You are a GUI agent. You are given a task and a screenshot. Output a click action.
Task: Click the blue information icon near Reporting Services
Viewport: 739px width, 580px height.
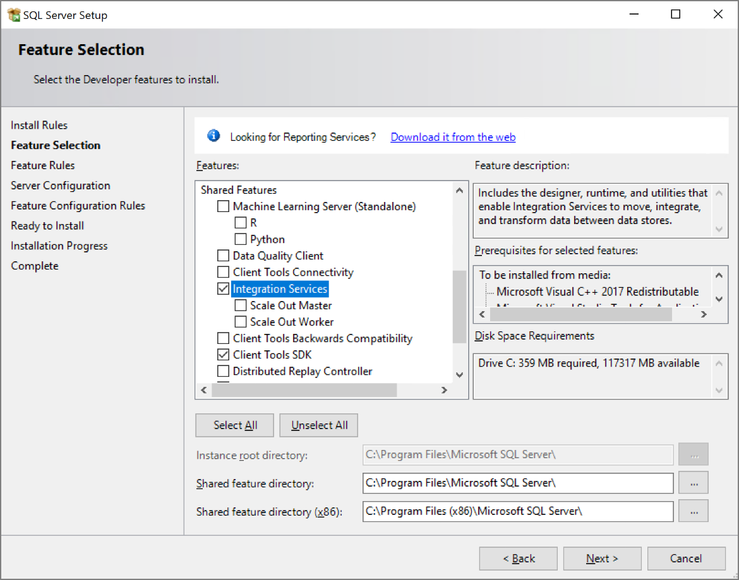213,136
